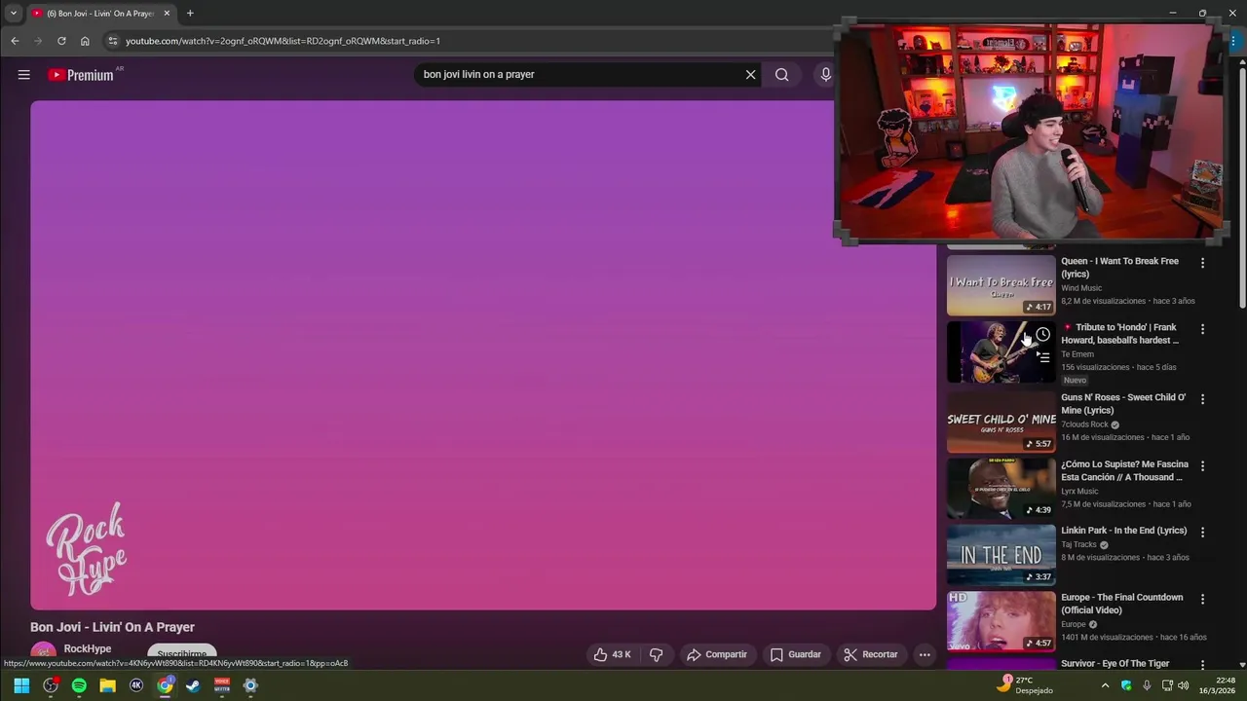Close the Bon Jovi Livin' On A Prayer tab

[x=167, y=14]
